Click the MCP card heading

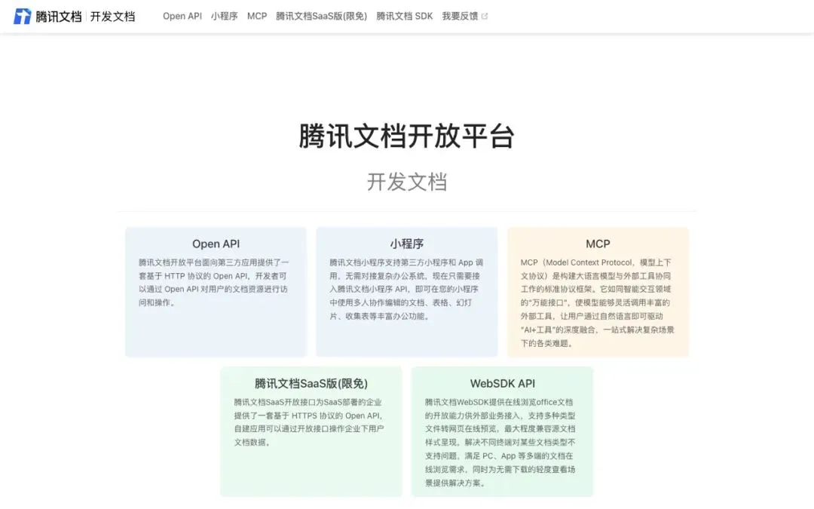click(x=598, y=244)
